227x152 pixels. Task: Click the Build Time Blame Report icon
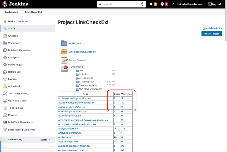pyautogui.click(x=5, y=122)
